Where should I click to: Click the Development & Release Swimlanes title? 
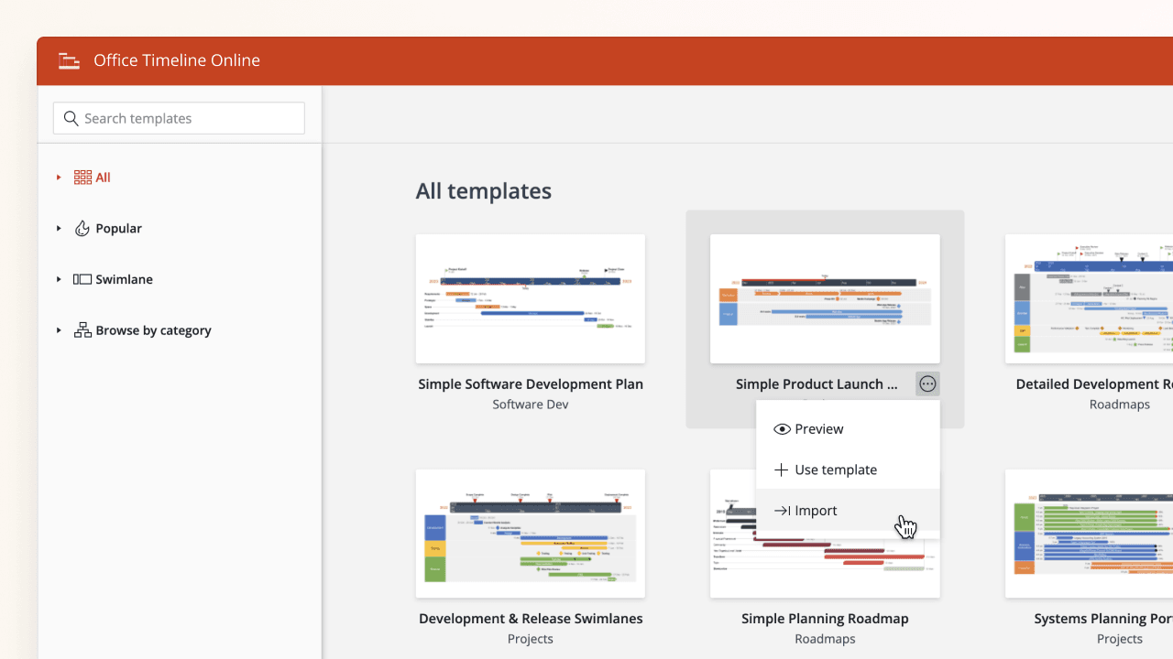(x=531, y=619)
